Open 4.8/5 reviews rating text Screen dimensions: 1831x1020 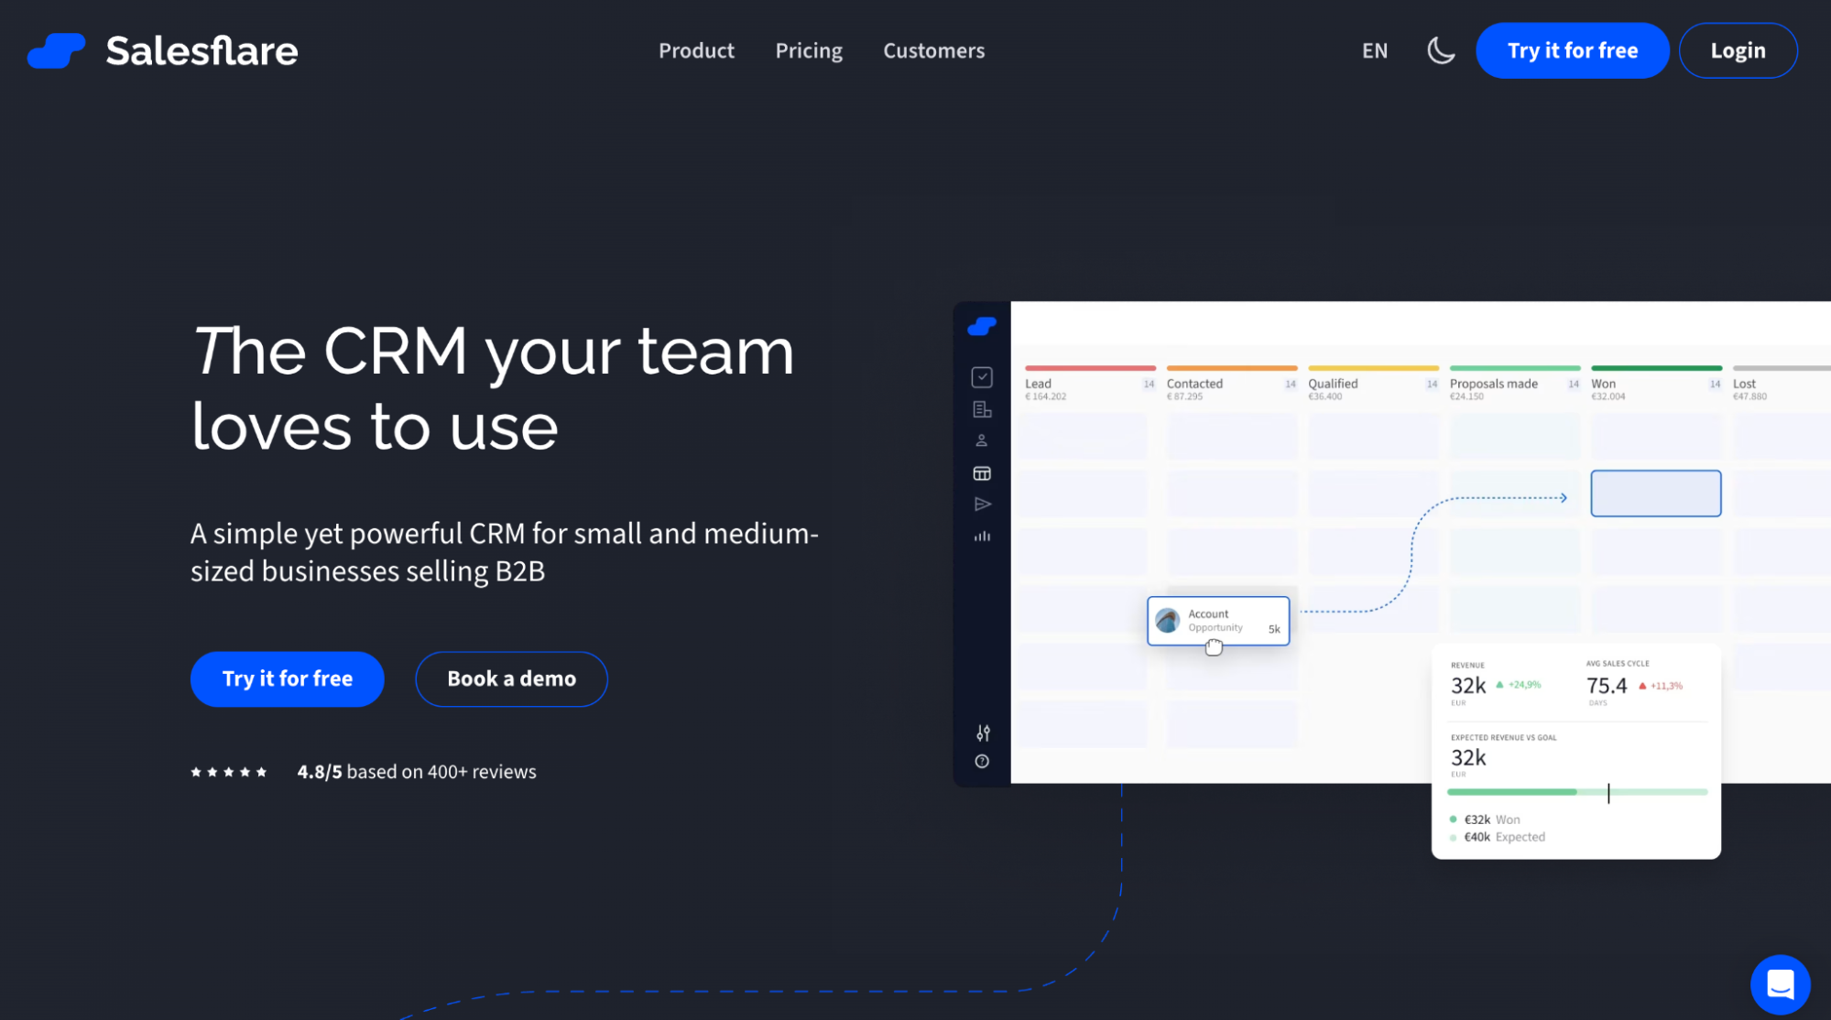[x=417, y=772]
